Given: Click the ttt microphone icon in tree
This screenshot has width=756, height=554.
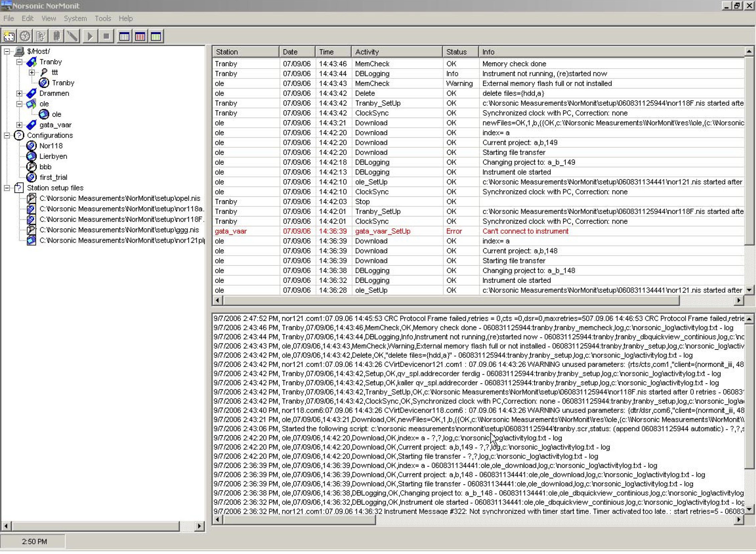Looking at the screenshot, I should (44, 72).
